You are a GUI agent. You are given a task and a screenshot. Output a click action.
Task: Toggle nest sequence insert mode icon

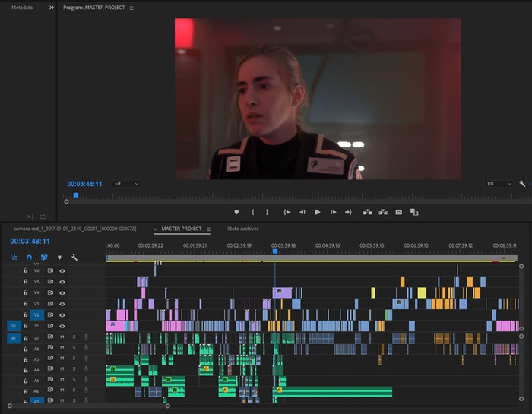[14, 258]
